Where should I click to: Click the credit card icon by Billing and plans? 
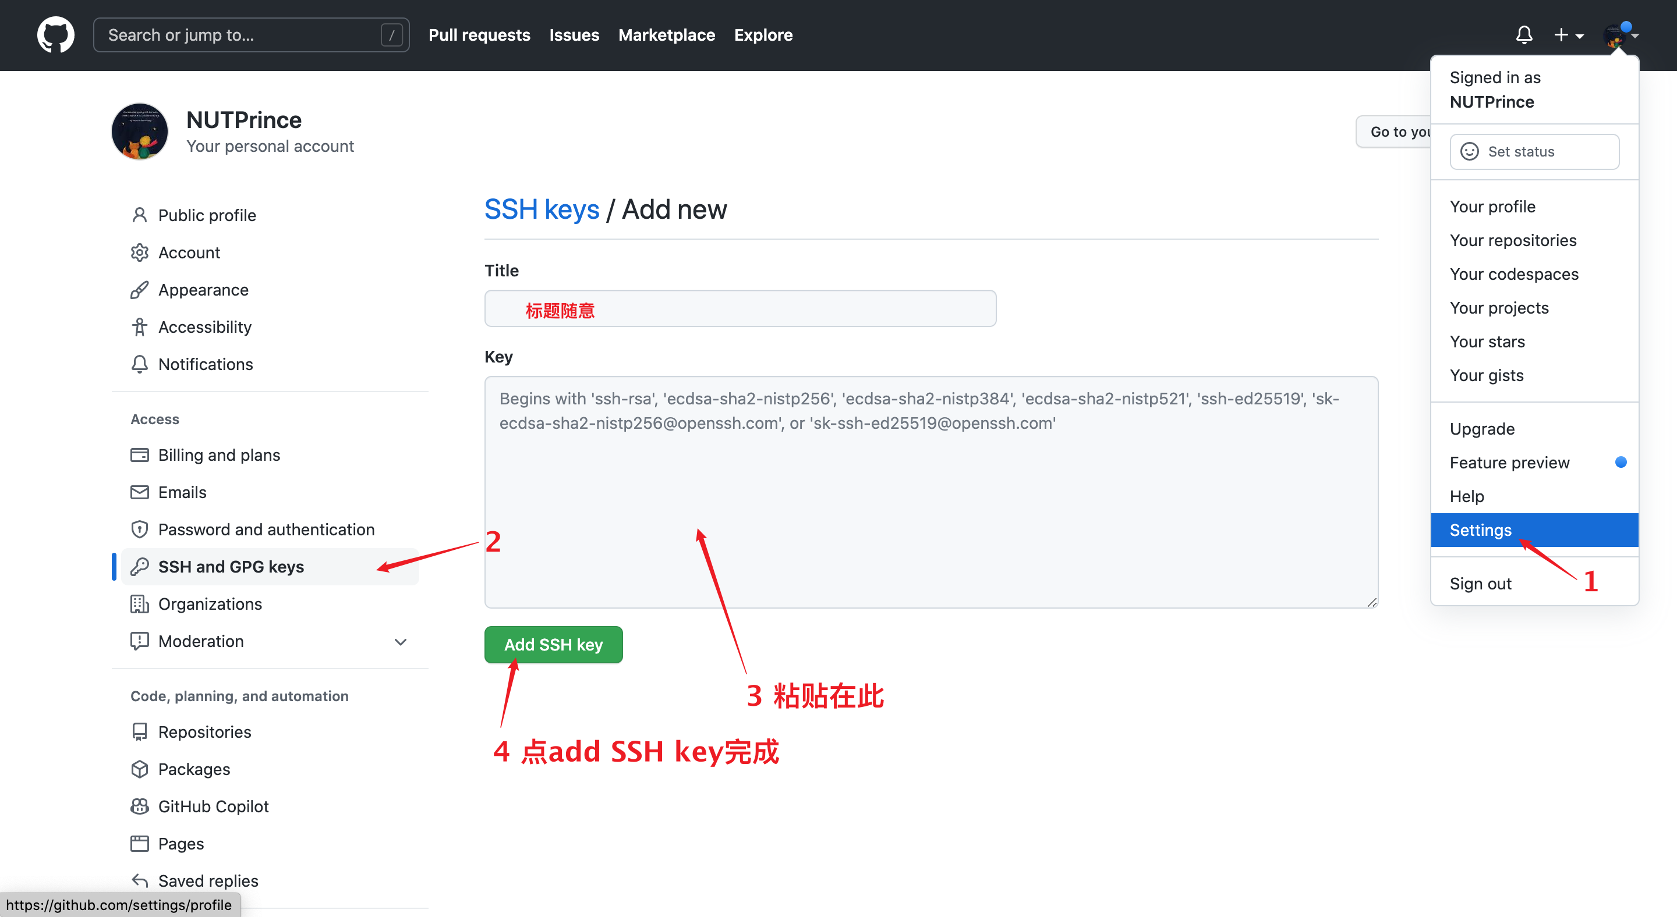[x=139, y=455]
